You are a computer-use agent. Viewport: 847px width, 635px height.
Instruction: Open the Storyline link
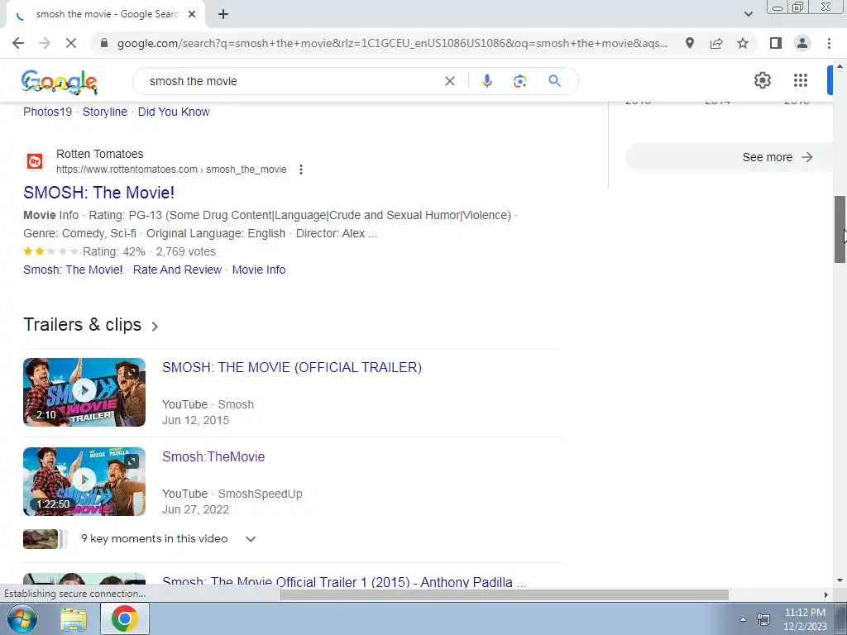pyautogui.click(x=105, y=112)
